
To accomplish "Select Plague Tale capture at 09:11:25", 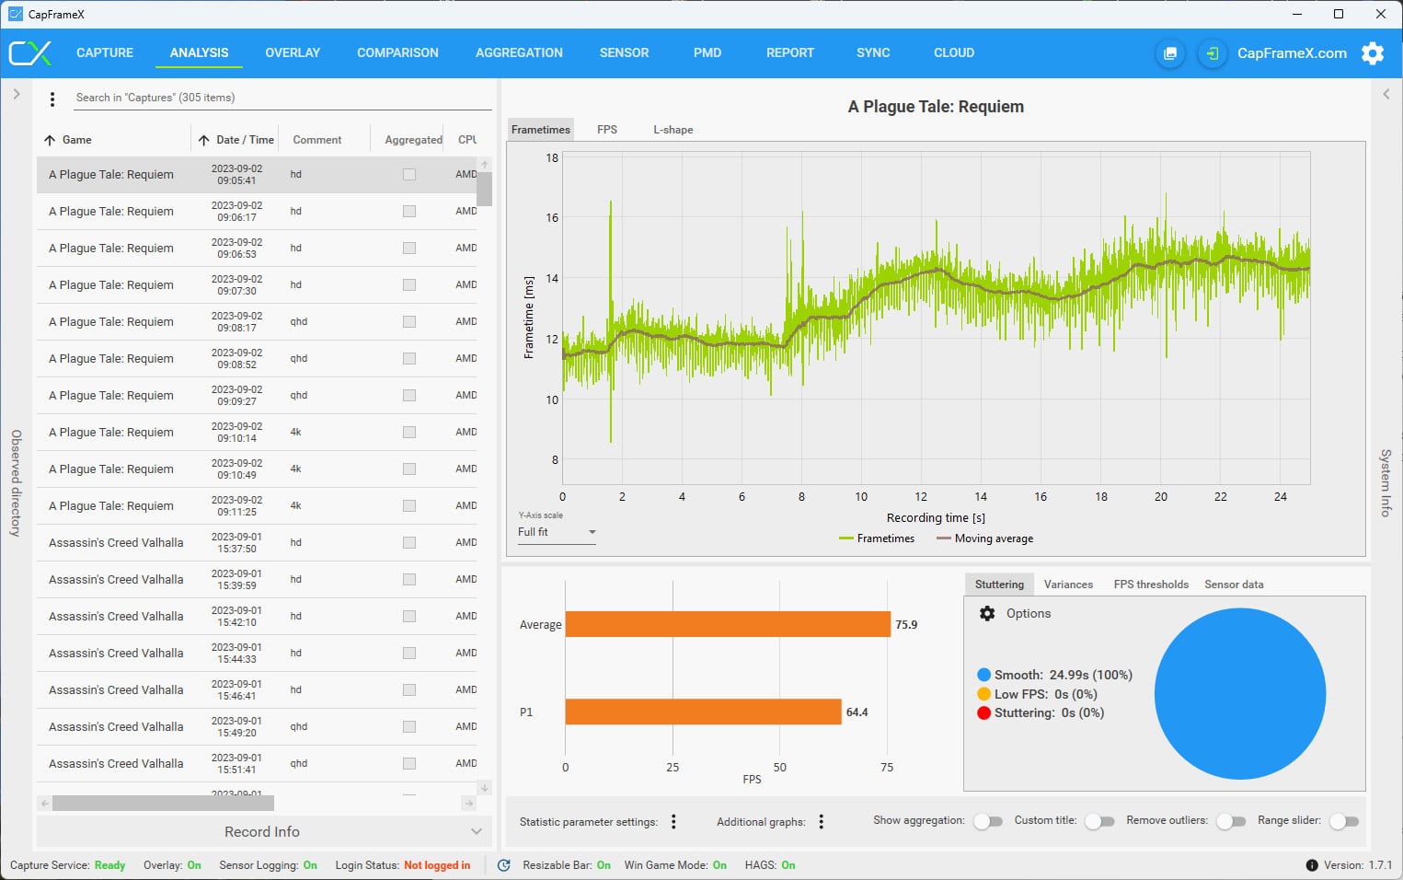I will click(x=258, y=506).
